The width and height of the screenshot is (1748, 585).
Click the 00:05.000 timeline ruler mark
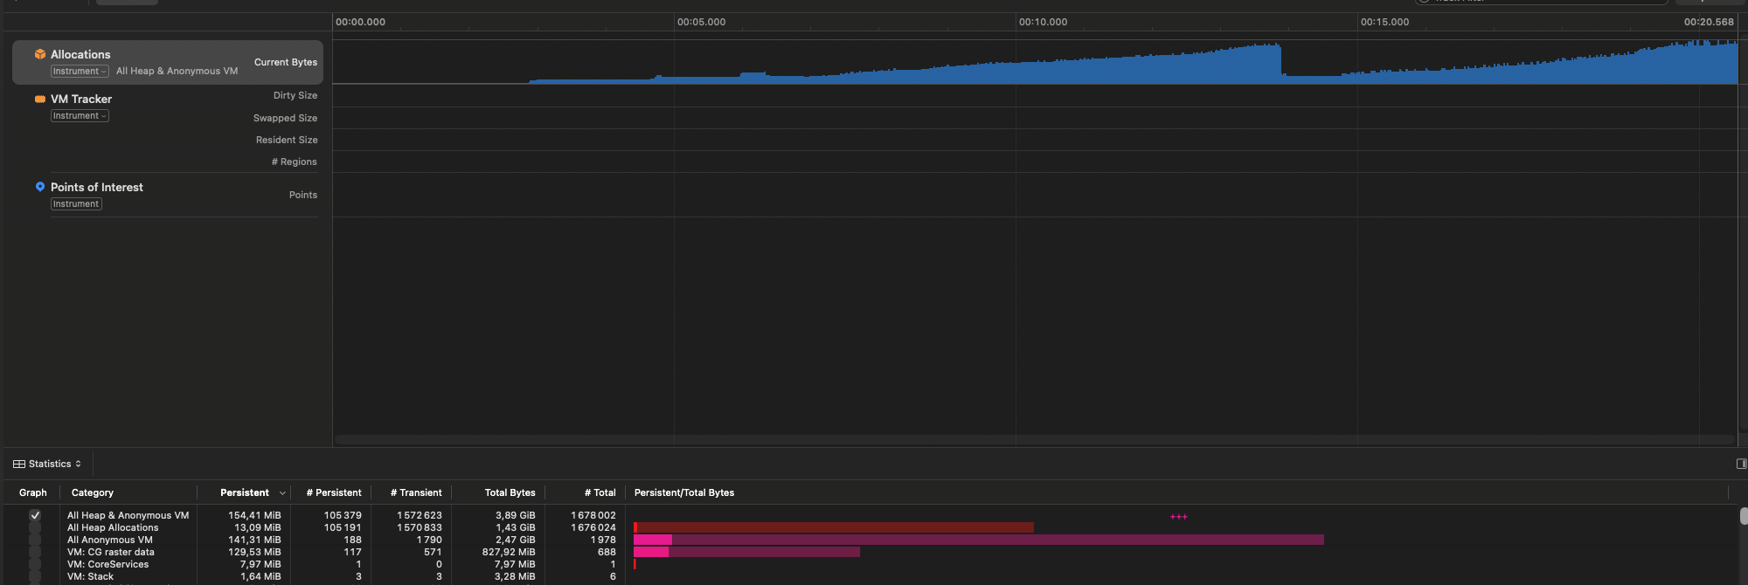pyautogui.click(x=702, y=22)
